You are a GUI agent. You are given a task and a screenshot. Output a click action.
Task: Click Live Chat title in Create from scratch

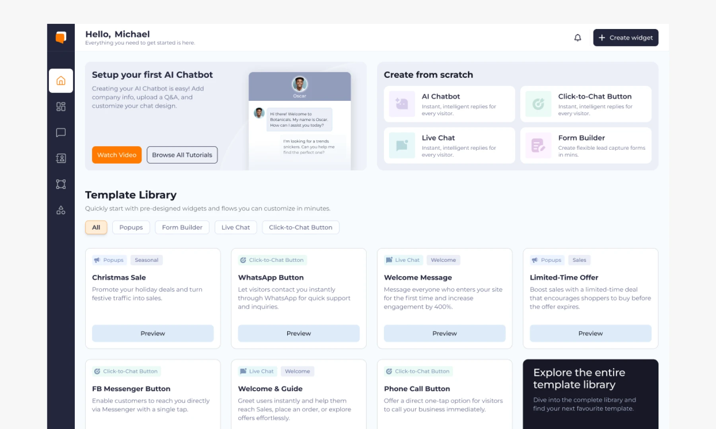tap(438, 138)
